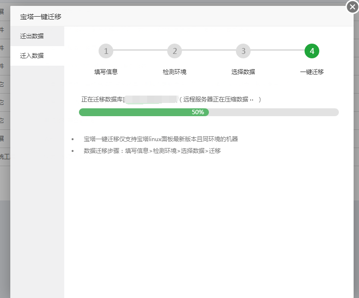The image size is (359, 298).
Task: Click the 正在迁移数据库 status text
Action: coord(102,99)
